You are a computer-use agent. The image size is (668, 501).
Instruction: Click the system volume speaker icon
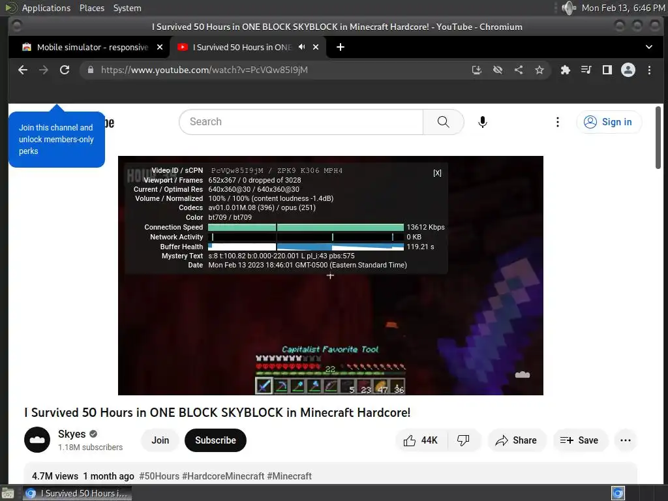[569, 8]
